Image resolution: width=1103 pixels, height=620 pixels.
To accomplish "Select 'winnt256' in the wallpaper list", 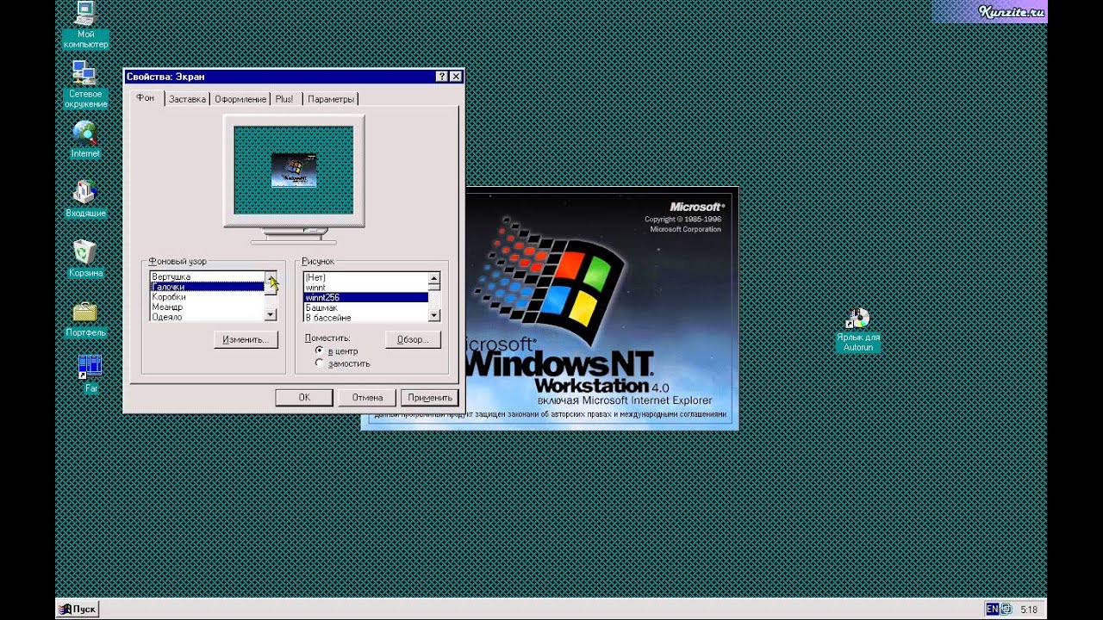I will point(365,297).
